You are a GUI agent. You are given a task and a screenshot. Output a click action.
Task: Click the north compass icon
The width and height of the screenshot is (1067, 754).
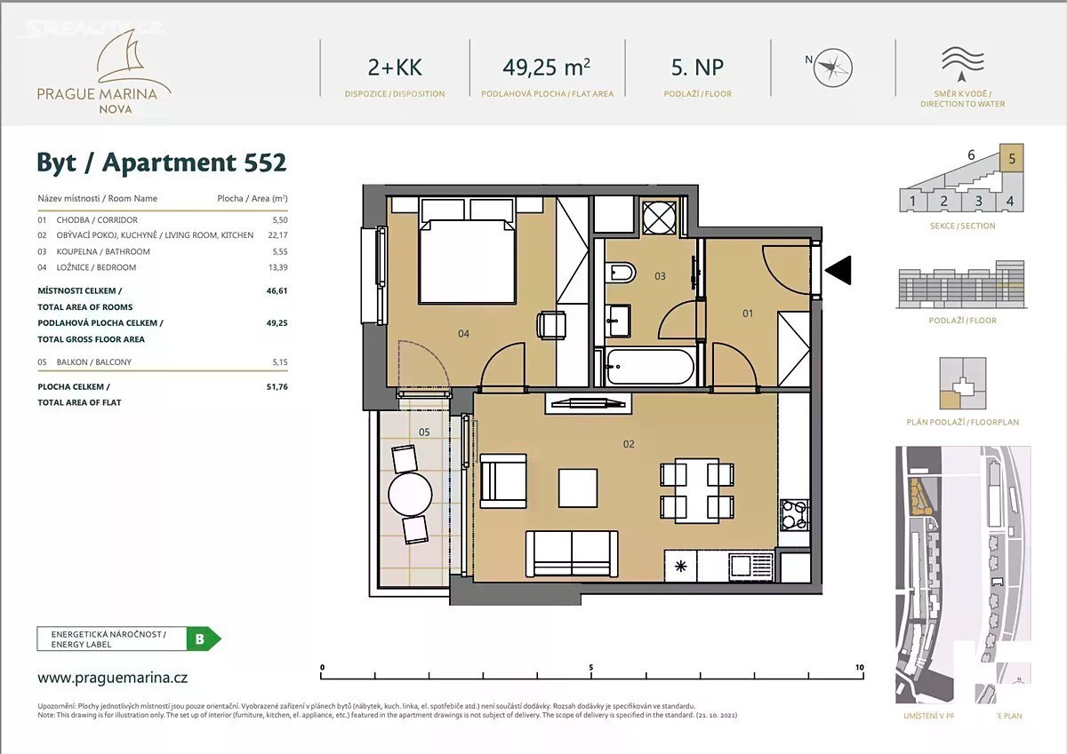click(x=833, y=67)
